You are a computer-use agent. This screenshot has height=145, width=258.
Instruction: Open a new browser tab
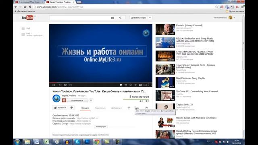(x=79, y=2)
